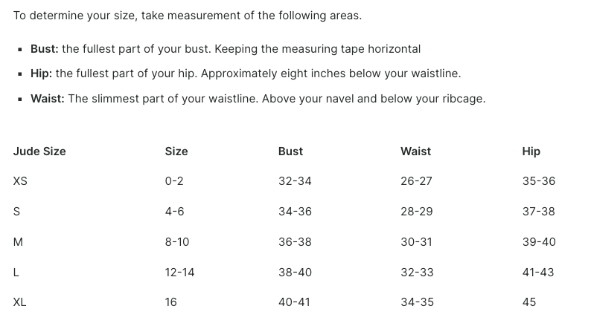Screen dimensions: 594x329
Task: Select the XS size row label
Action: coord(20,181)
